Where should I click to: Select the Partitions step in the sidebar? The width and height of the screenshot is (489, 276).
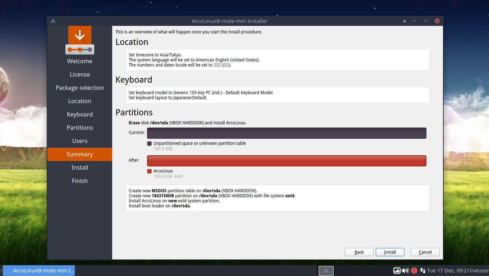[x=80, y=128]
